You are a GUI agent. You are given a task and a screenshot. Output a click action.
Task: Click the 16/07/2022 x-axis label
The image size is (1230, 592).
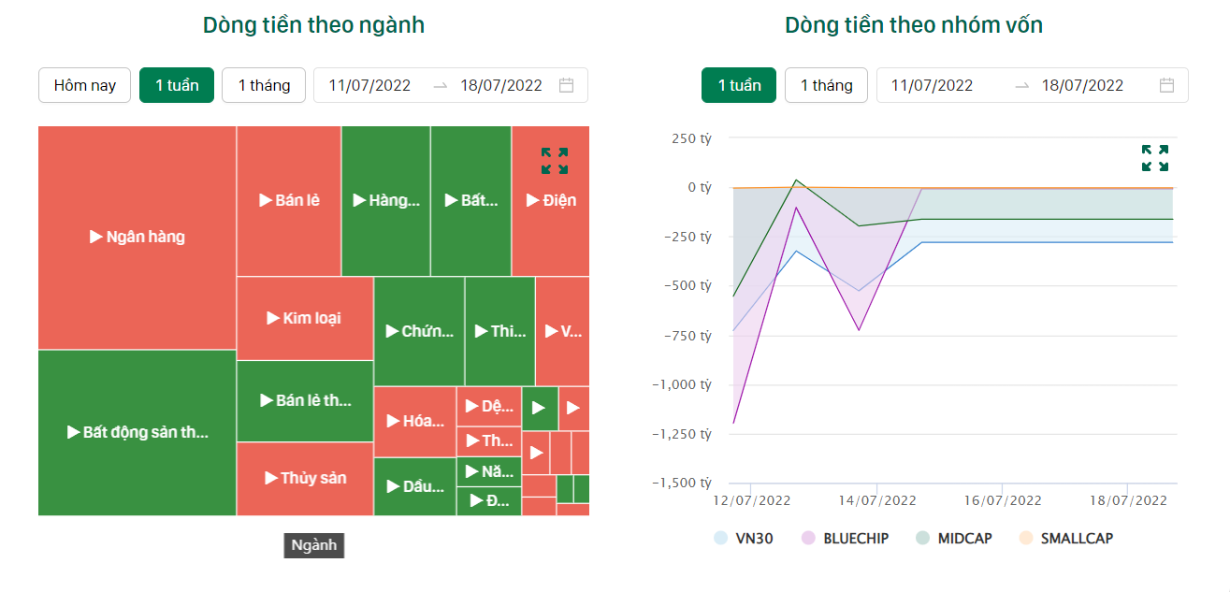pyautogui.click(x=1003, y=500)
